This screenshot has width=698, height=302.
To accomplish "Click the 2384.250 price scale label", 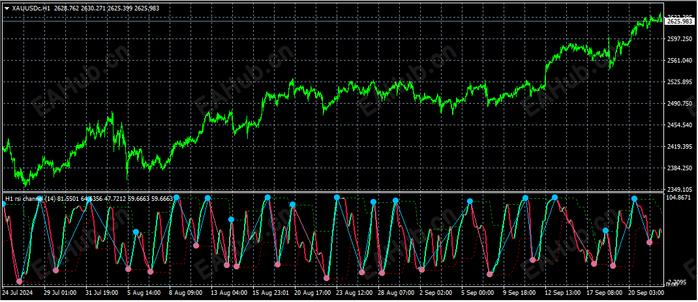I will [x=680, y=168].
